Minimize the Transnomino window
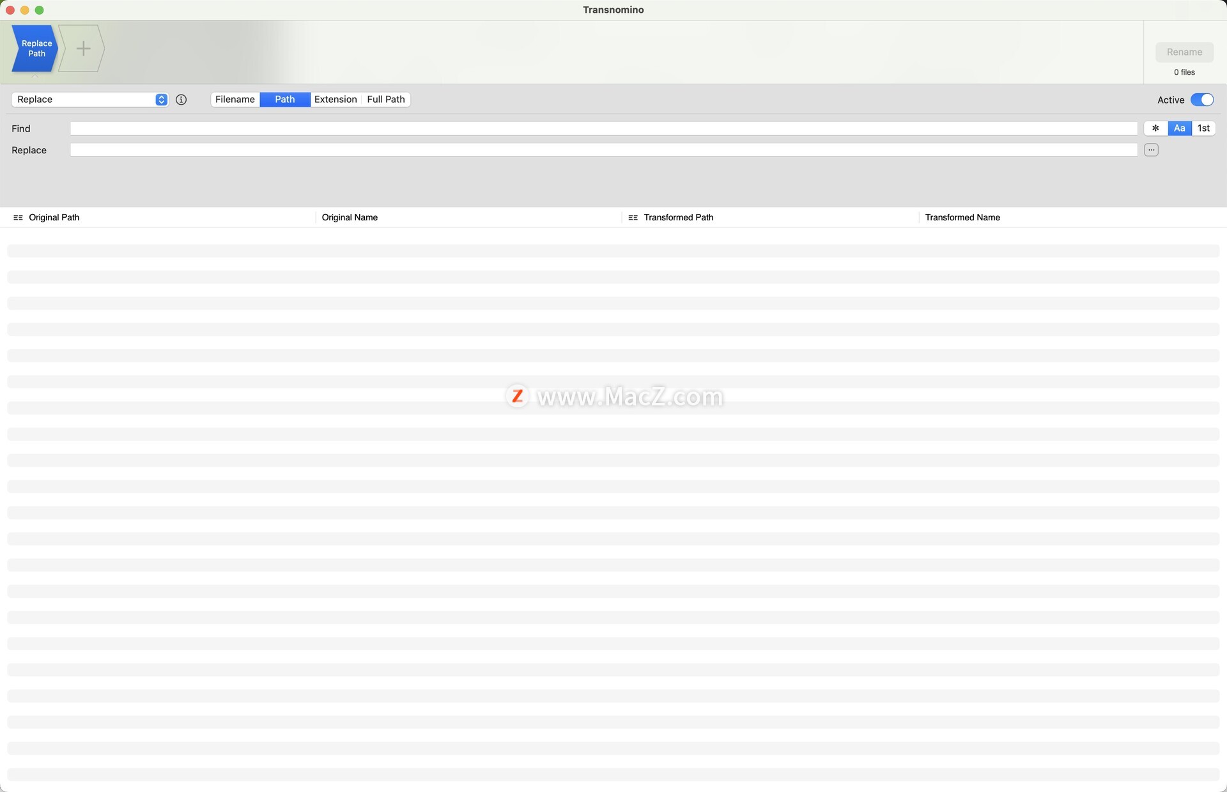 (x=25, y=10)
